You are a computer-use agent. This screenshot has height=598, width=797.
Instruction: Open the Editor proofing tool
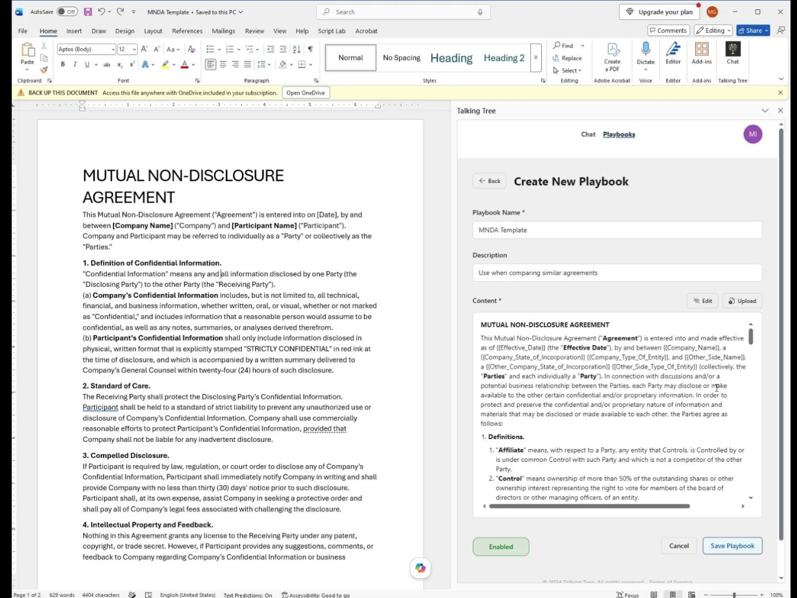coord(673,53)
